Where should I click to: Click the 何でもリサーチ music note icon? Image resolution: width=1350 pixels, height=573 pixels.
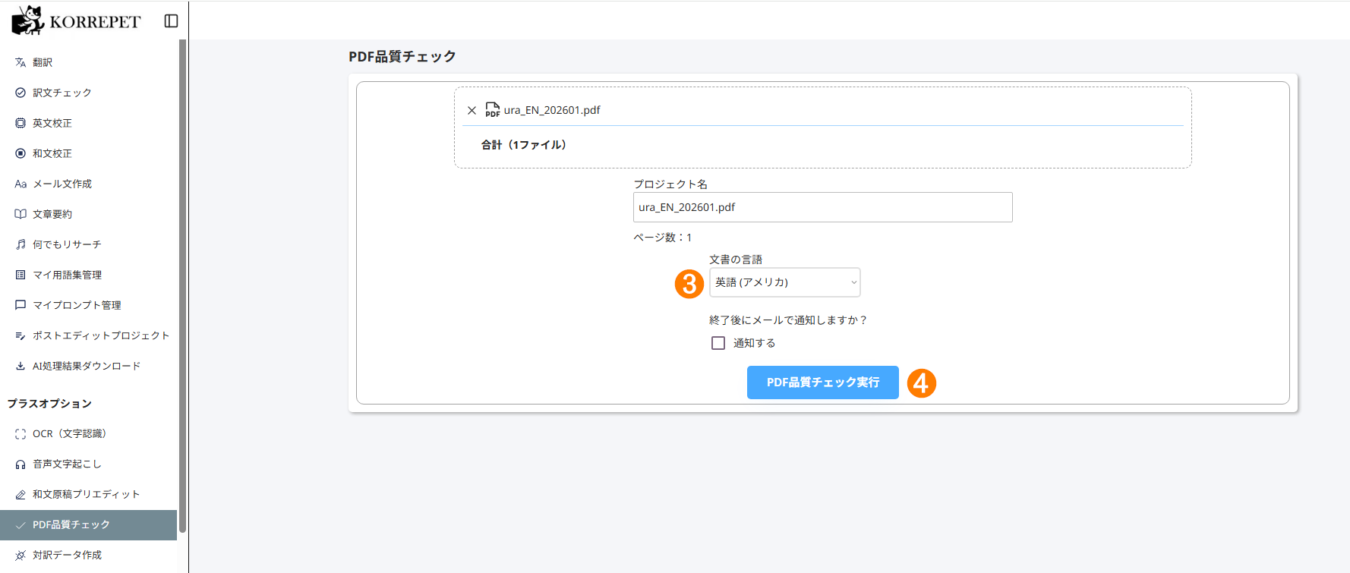(21, 244)
